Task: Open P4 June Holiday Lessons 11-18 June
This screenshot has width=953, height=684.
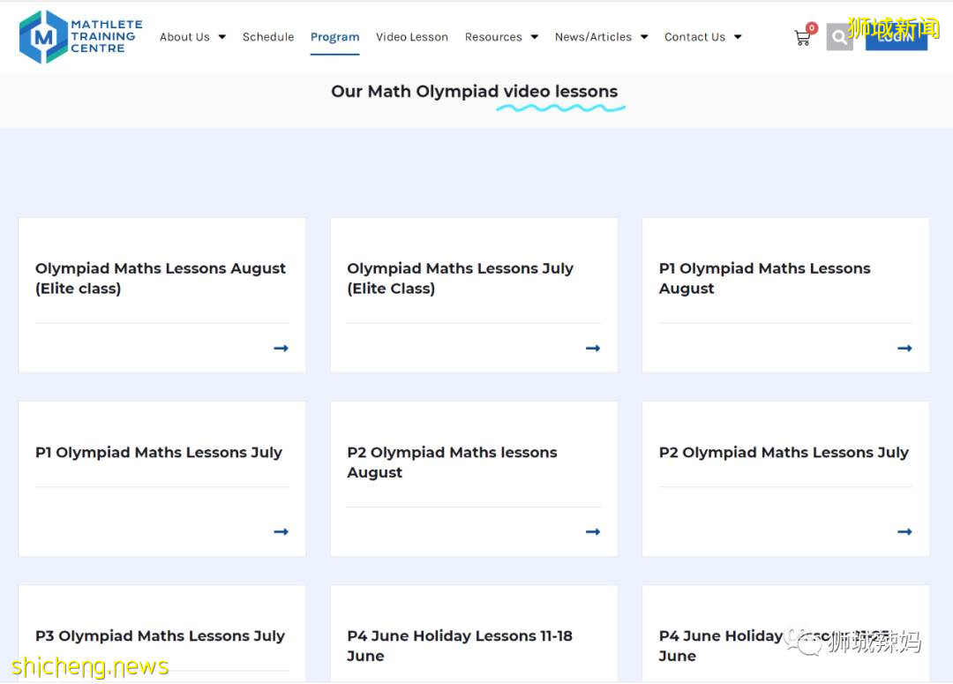Action: [x=459, y=646]
